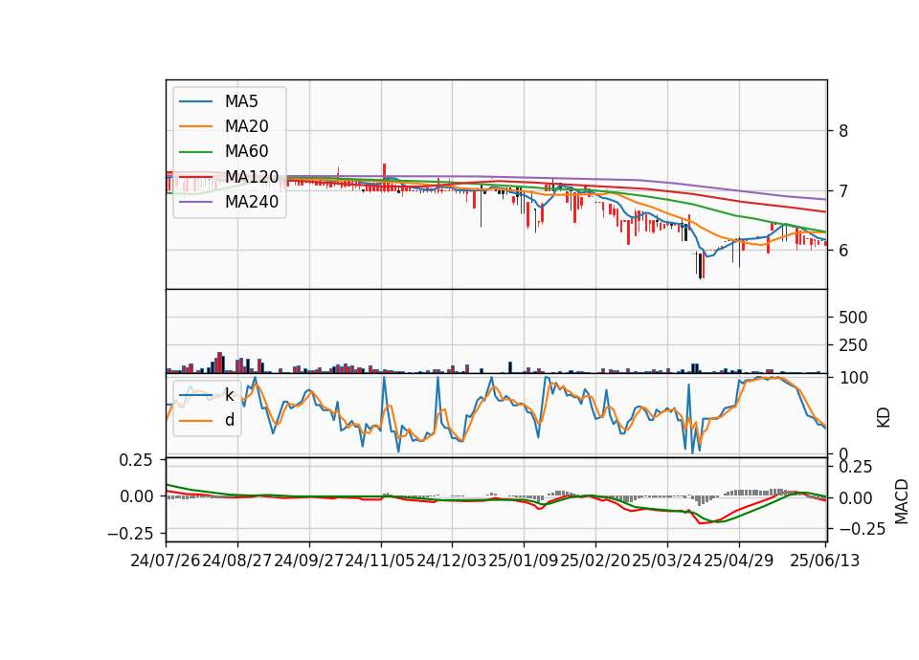919x660 pixels.
Task: Click the purple MA240 legend line sample
Action: [195, 202]
